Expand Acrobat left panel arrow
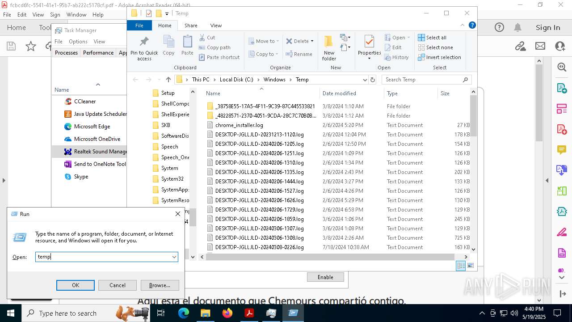The width and height of the screenshot is (572, 322). pos(4,181)
